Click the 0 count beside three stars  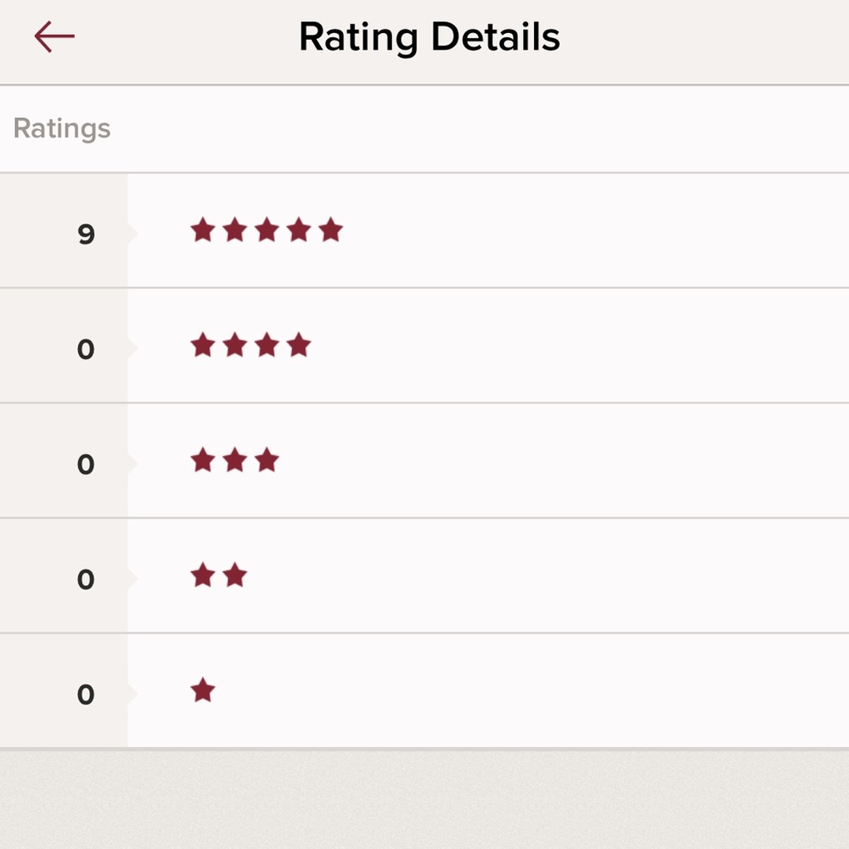coord(86,464)
